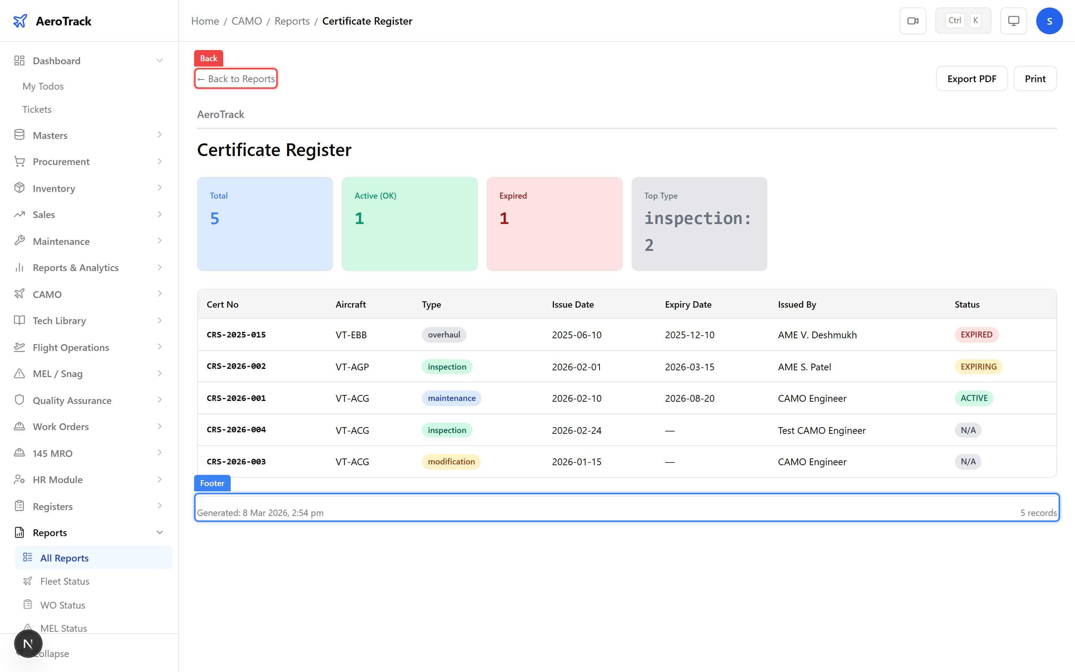Open WO Status from the sidebar
The width and height of the screenshot is (1075, 672).
point(62,605)
